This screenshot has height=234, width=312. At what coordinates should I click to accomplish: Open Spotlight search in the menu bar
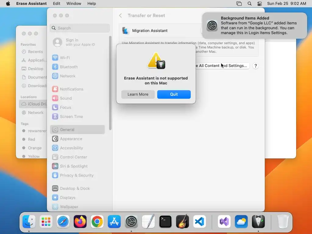250,4
